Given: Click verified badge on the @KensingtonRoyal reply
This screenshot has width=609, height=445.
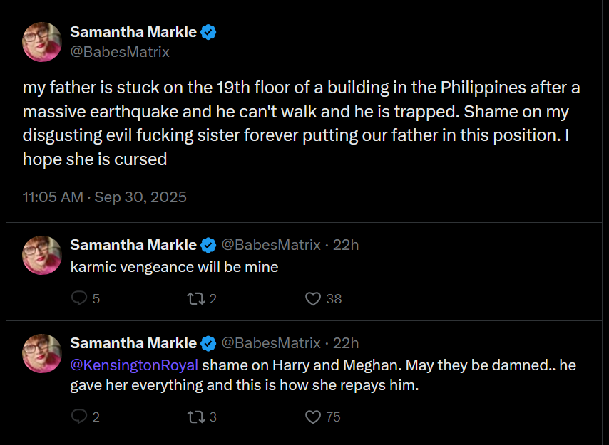Looking at the screenshot, I should pos(208,343).
